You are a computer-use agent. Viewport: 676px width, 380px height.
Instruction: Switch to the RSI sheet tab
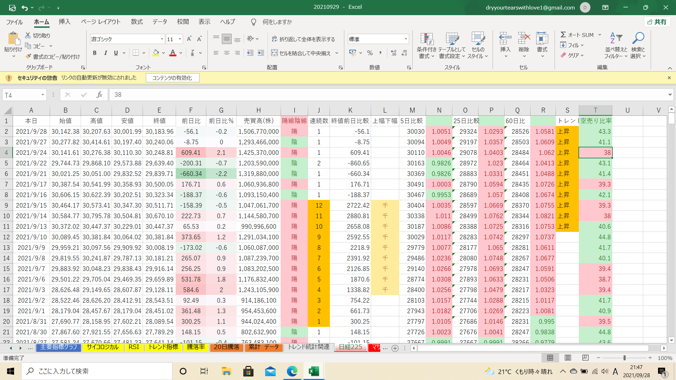pyautogui.click(x=133, y=347)
